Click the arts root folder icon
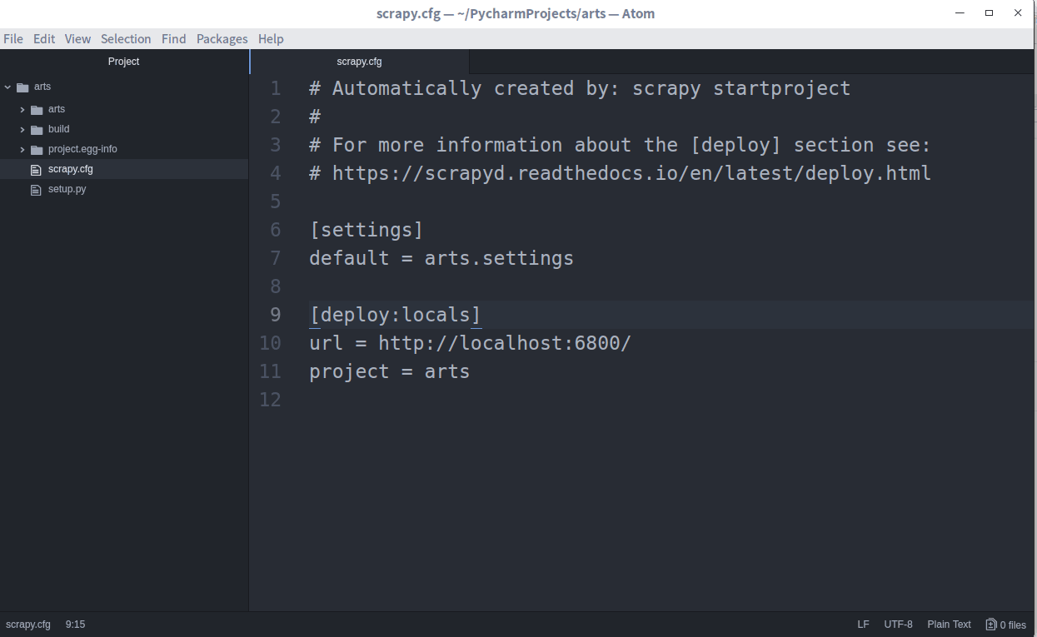 (x=22, y=87)
